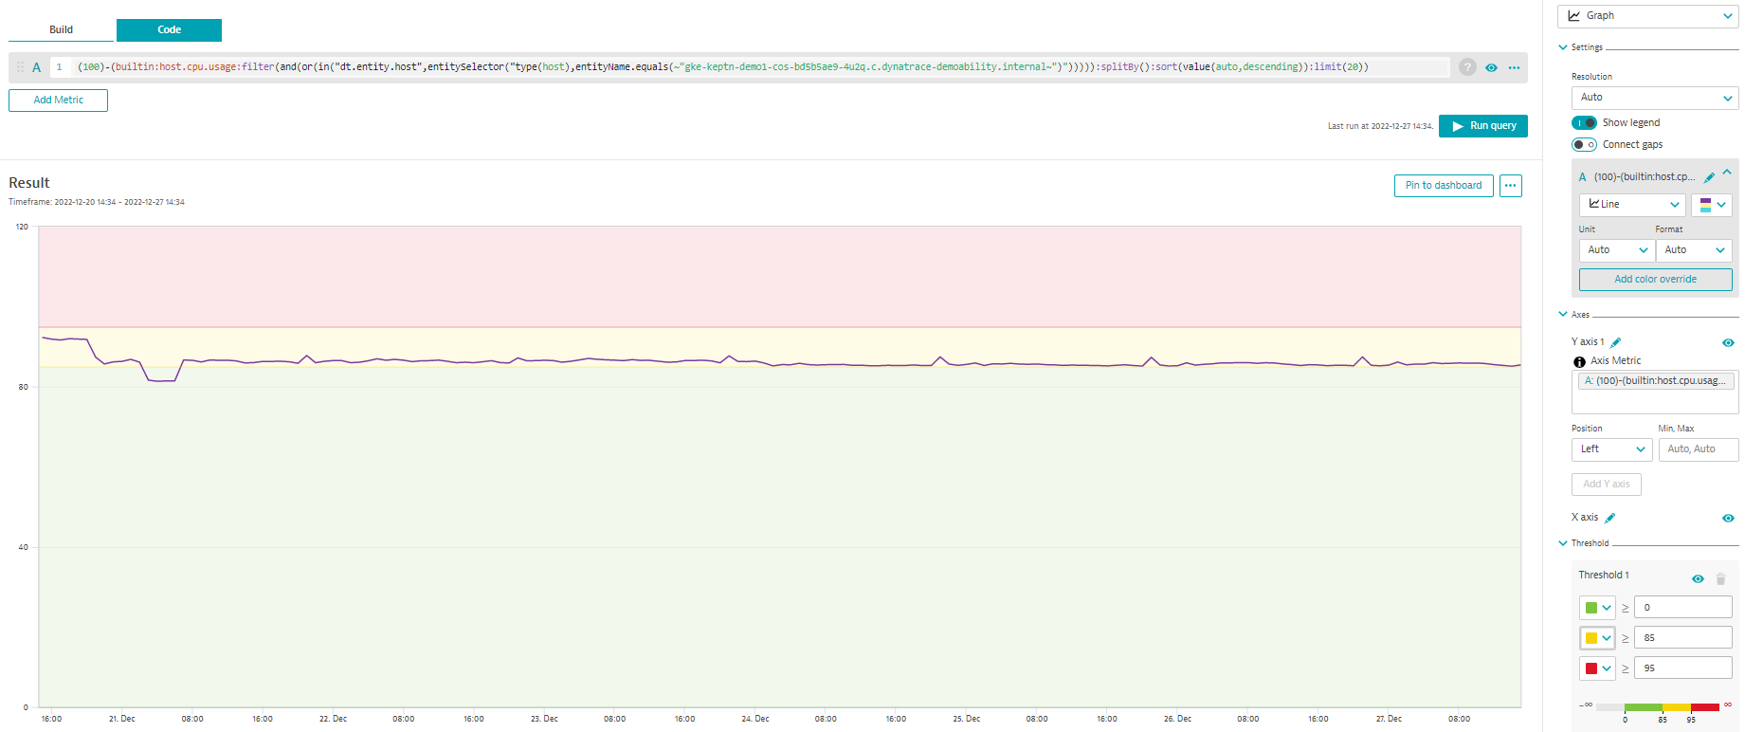Toggle X axis visibility eye
This screenshot has width=1745, height=732.
tap(1728, 519)
